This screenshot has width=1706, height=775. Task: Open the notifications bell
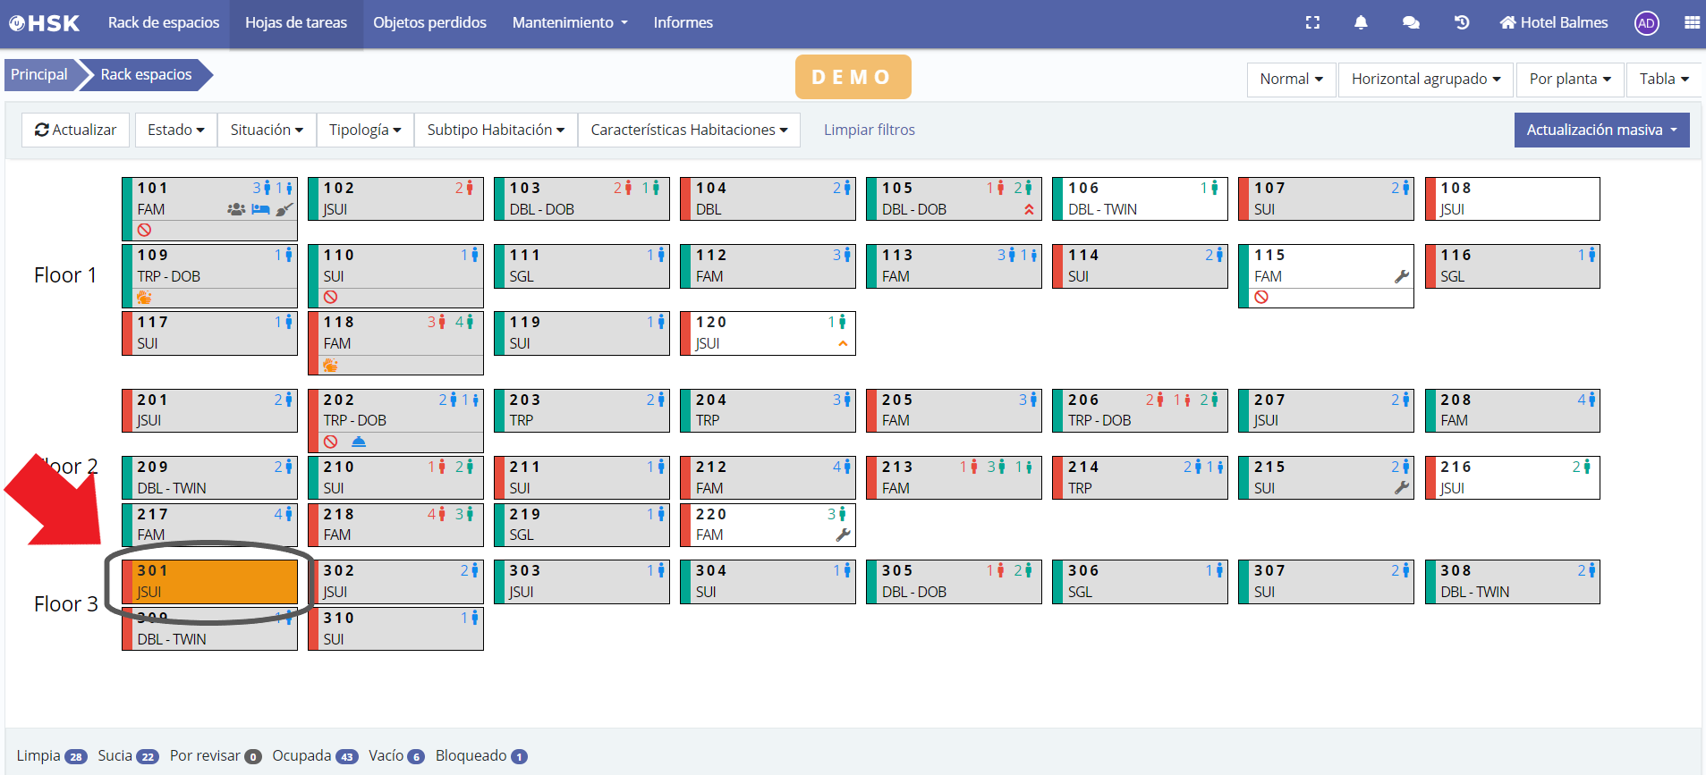(x=1361, y=23)
